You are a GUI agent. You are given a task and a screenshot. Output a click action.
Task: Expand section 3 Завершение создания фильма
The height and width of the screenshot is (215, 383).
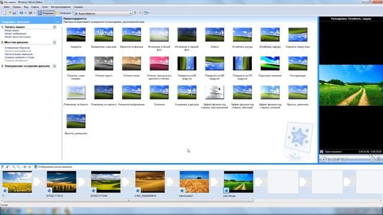point(54,66)
